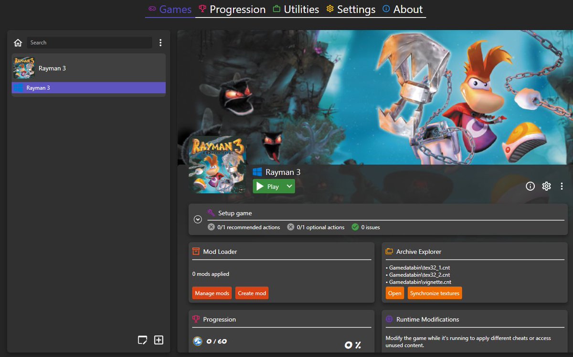Click the Archive Explorer heading

pos(419,252)
